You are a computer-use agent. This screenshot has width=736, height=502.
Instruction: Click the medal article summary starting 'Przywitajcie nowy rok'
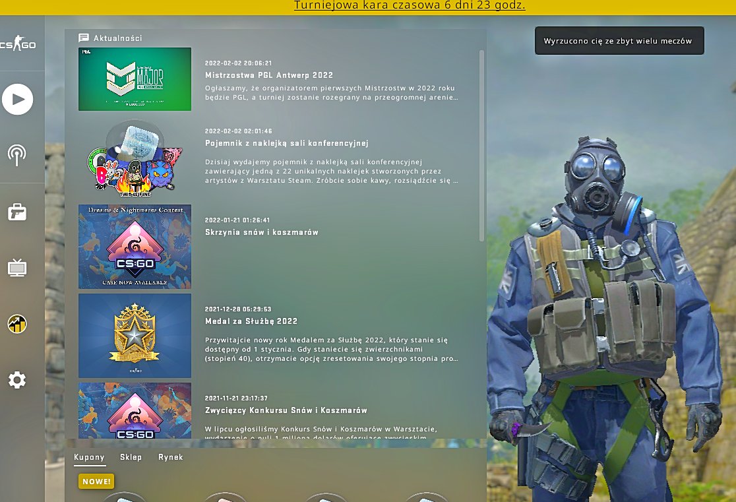(331, 349)
